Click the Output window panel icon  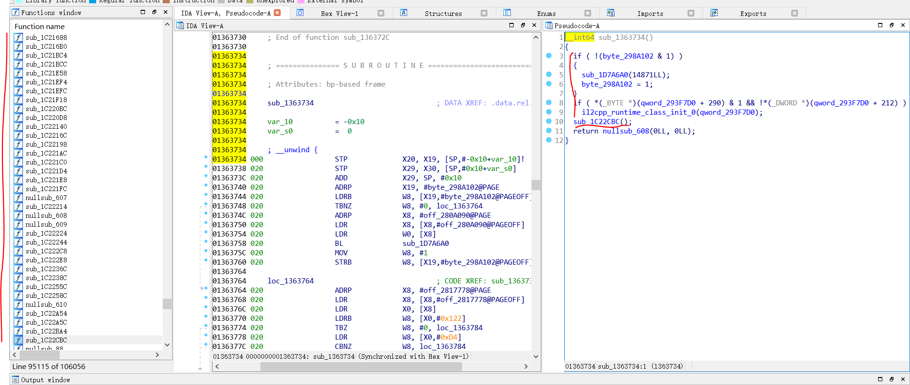[x=15, y=379]
